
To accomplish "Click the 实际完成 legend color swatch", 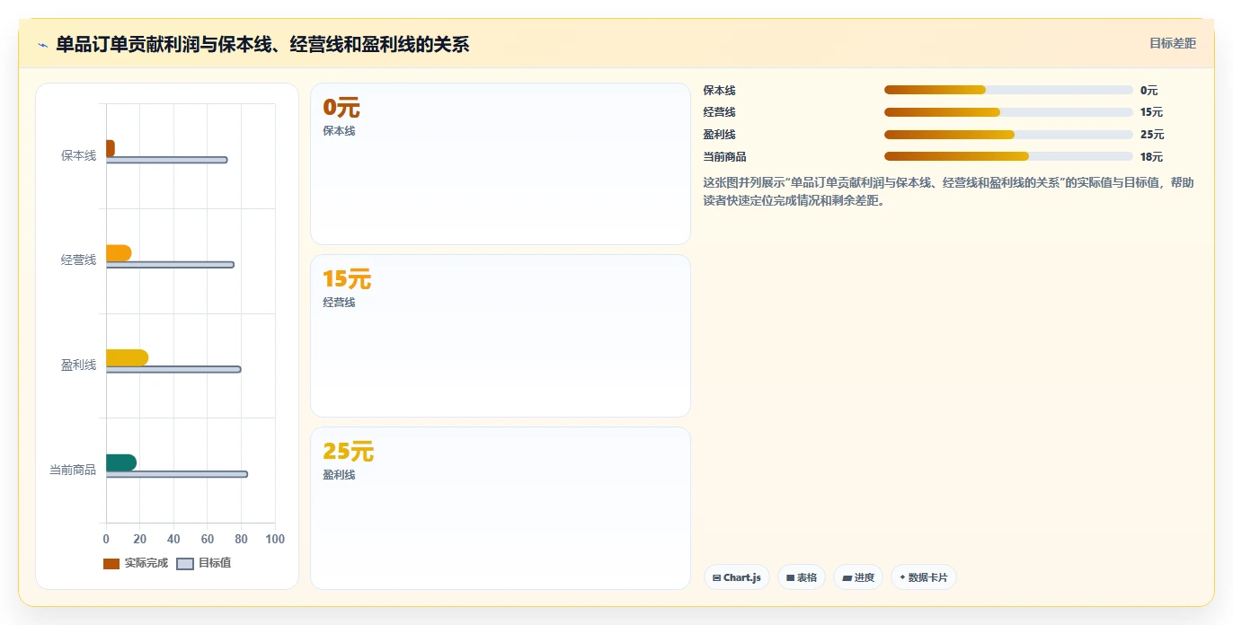I will point(111,564).
